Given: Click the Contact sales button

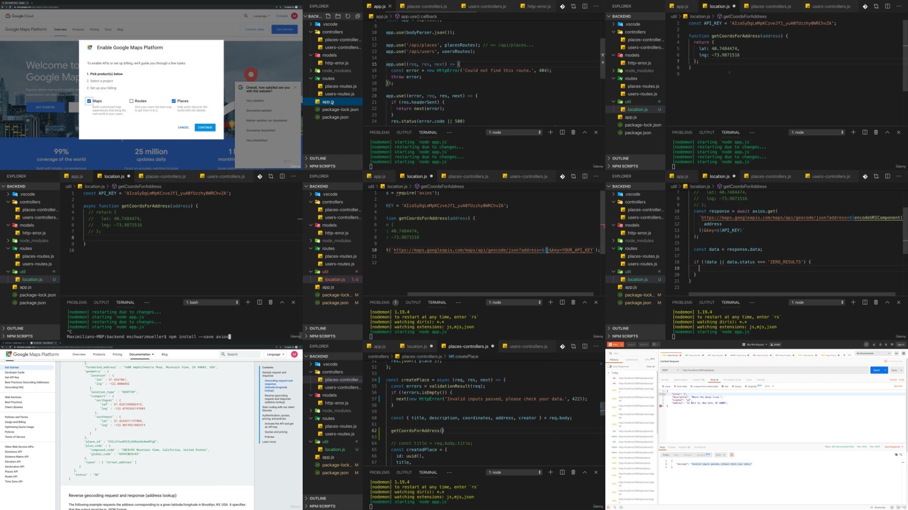Looking at the screenshot, I should point(255,29).
